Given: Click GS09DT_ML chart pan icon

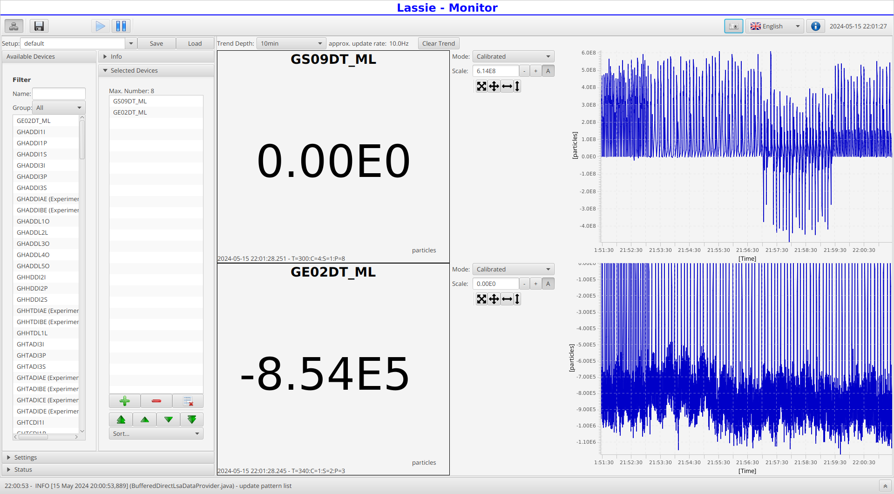Looking at the screenshot, I should pos(494,86).
